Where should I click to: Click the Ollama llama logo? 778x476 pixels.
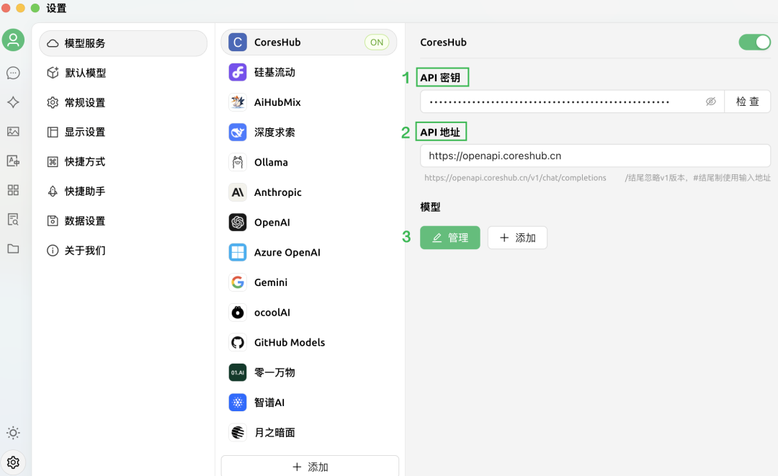[x=238, y=162]
